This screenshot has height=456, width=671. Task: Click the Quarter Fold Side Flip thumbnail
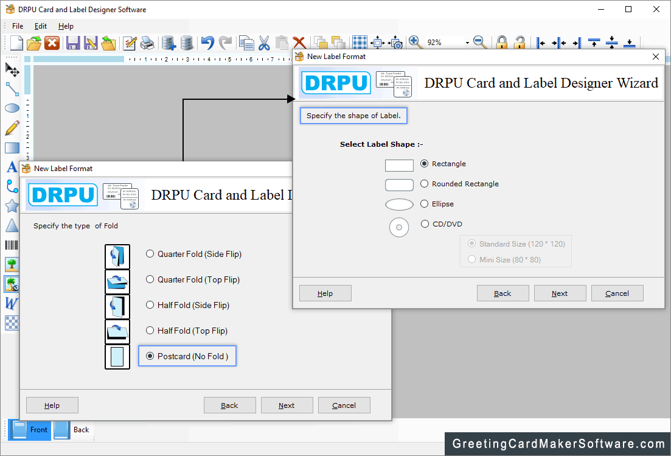coord(117,256)
